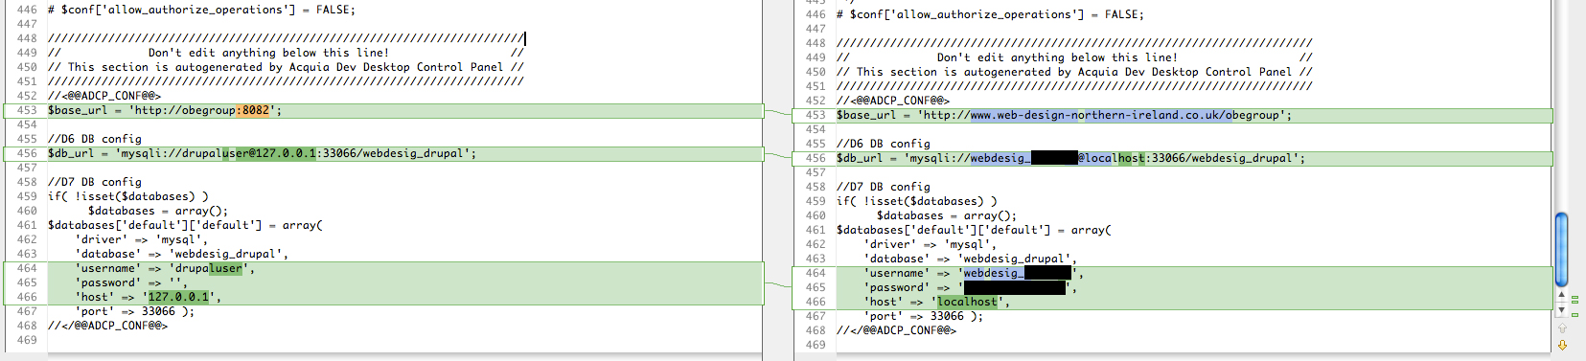The image size is (1586, 361).
Task: Click left pane 'host' => '127.0.0.1' line
Action: 149,297
